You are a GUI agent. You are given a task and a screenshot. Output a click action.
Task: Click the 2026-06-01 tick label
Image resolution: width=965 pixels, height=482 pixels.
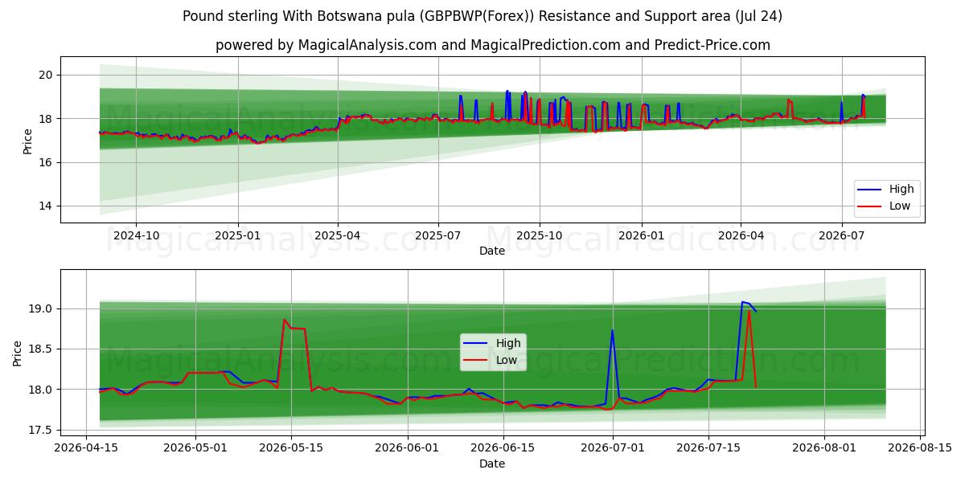[406, 447]
